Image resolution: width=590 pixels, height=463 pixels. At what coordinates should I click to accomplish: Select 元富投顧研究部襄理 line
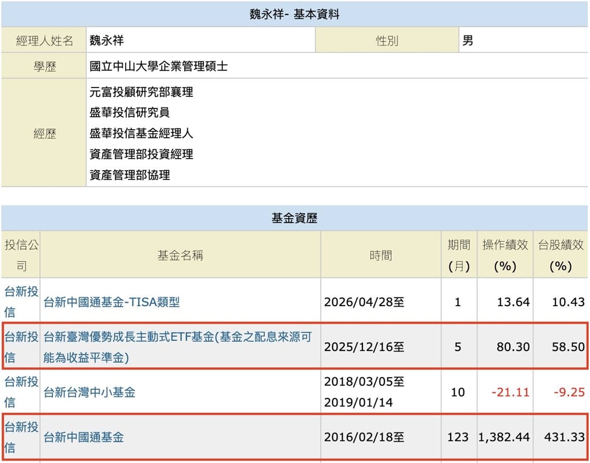click(x=141, y=92)
